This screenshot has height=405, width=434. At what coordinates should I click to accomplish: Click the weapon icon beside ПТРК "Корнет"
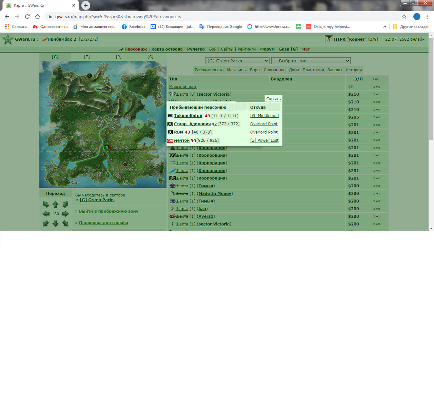[329, 39]
